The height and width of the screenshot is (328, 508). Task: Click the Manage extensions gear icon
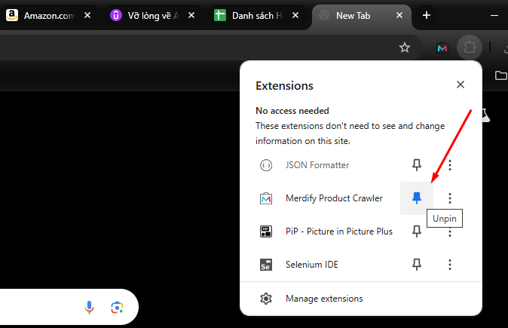tap(265, 299)
